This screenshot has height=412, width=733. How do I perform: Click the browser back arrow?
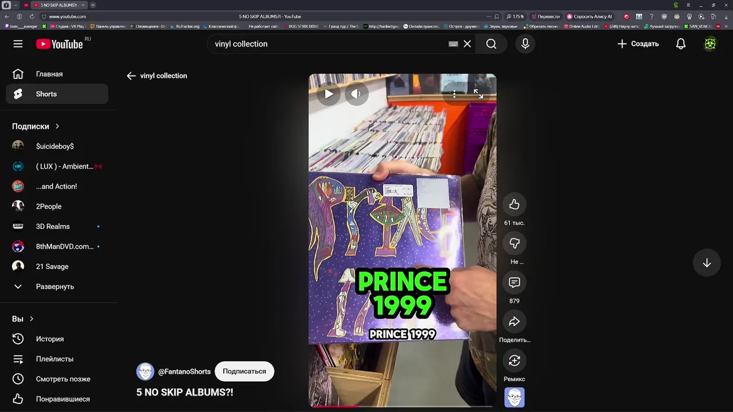click(7, 17)
